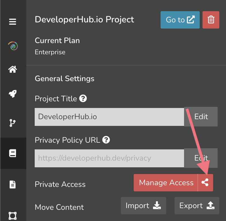Show help for Project Title
The width and height of the screenshot is (226, 221).
coord(83,98)
